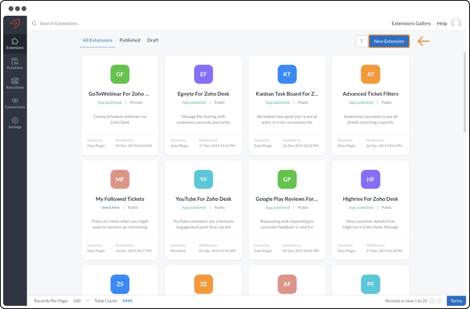The width and height of the screenshot is (470, 309).
Task: Click the 'Private' label on GoToWebinar card
Action: point(136,103)
